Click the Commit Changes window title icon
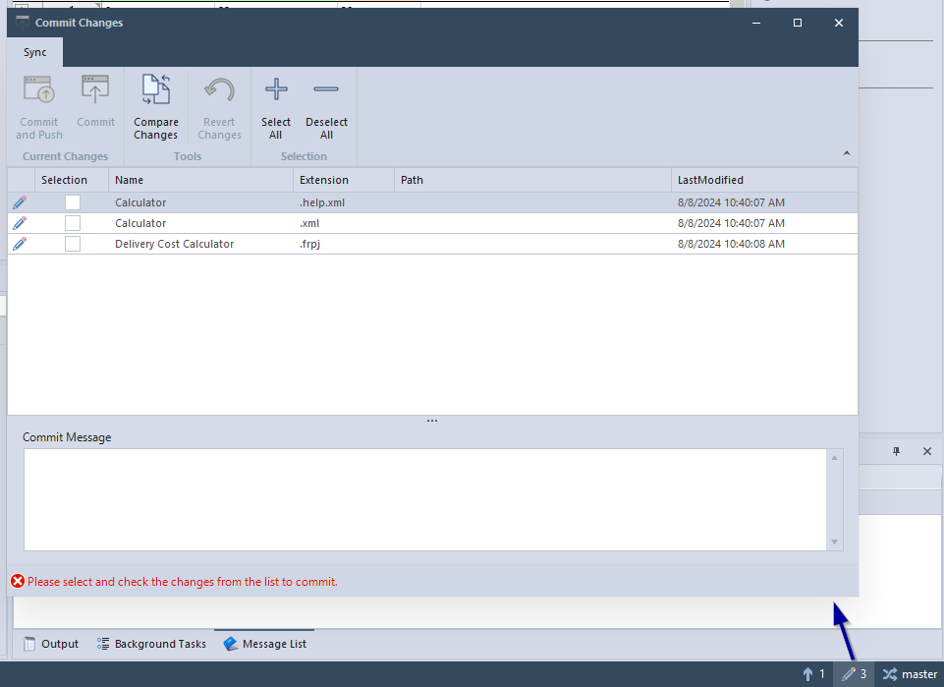The width and height of the screenshot is (944, 687). click(23, 23)
